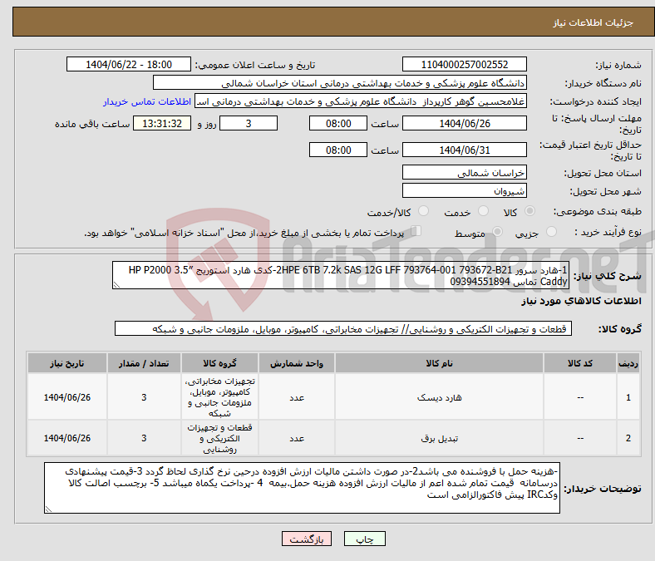The width and height of the screenshot is (655, 561).
Task: Click the product group cell in هارد دیسک row
Action: point(219,397)
